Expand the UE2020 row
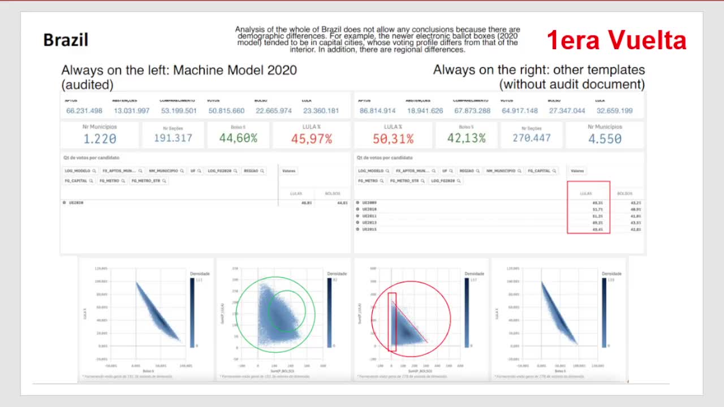Image resolution: width=724 pixels, height=407 pixels. click(64, 202)
